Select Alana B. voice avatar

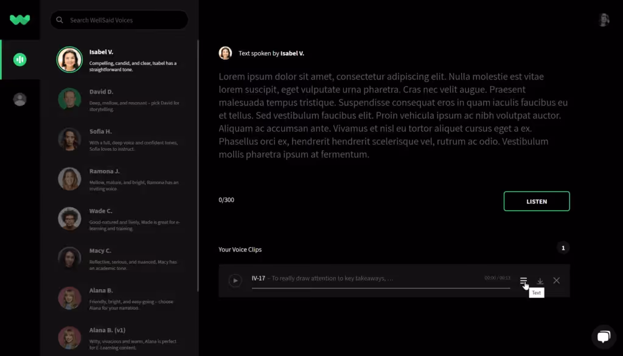click(x=69, y=298)
